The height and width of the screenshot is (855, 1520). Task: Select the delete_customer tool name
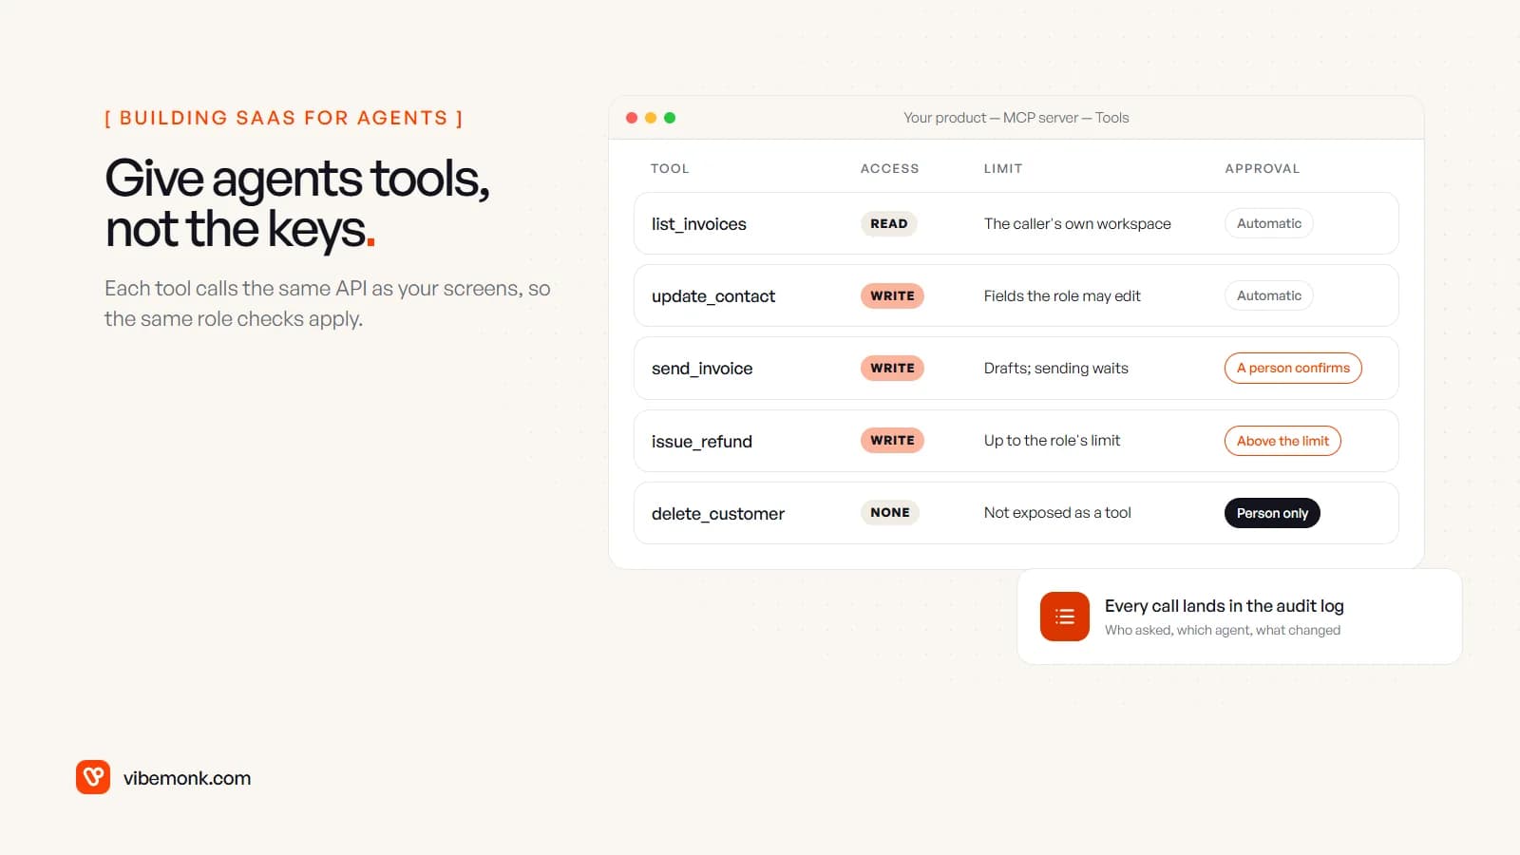pos(718,514)
